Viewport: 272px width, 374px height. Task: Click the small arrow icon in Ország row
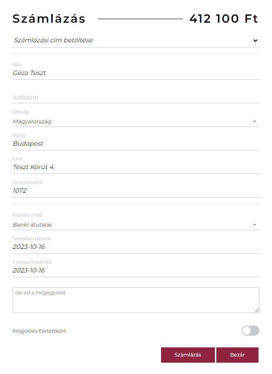tap(255, 122)
